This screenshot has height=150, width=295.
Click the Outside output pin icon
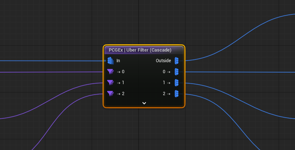(177, 61)
